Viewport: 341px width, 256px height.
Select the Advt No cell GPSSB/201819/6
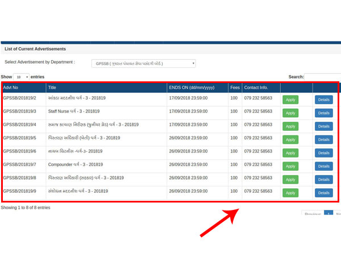[19, 151]
